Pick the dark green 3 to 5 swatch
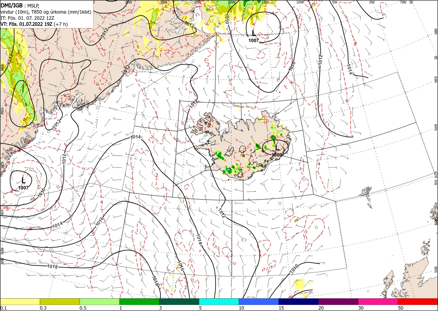The width and height of the screenshot is (438, 311). 179,301
